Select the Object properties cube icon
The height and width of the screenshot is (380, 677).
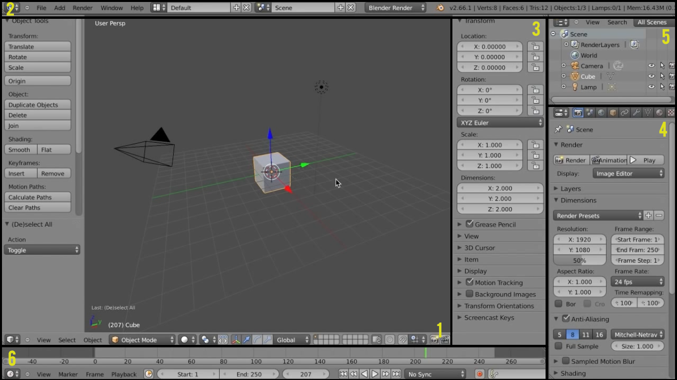(x=613, y=112)
